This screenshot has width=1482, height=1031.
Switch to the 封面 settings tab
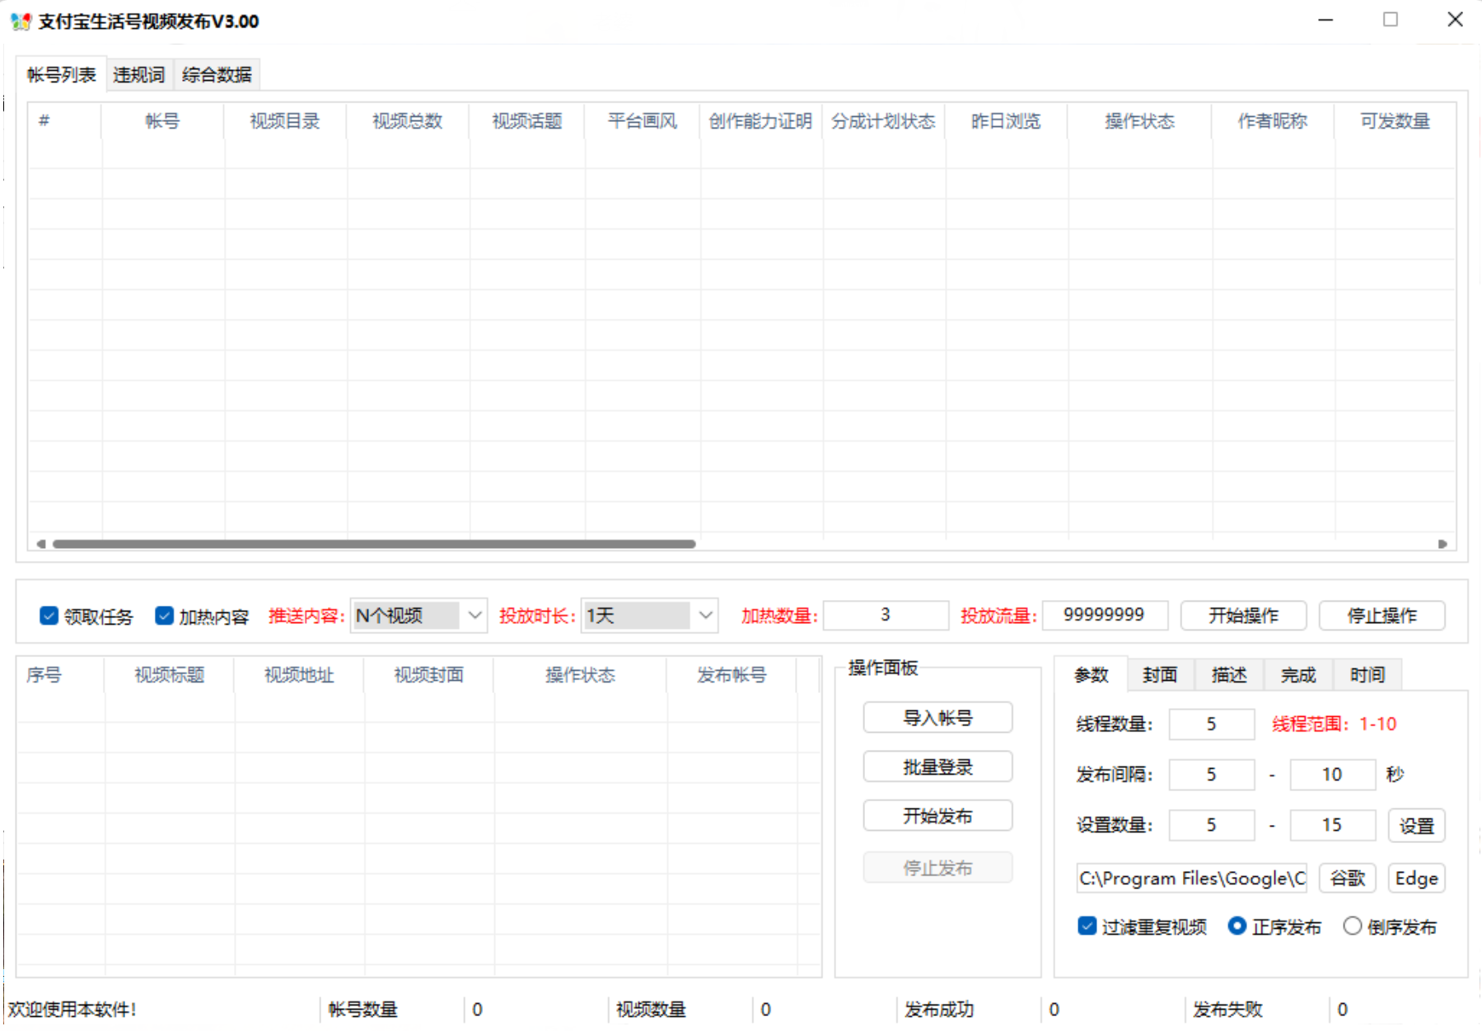1160,675
